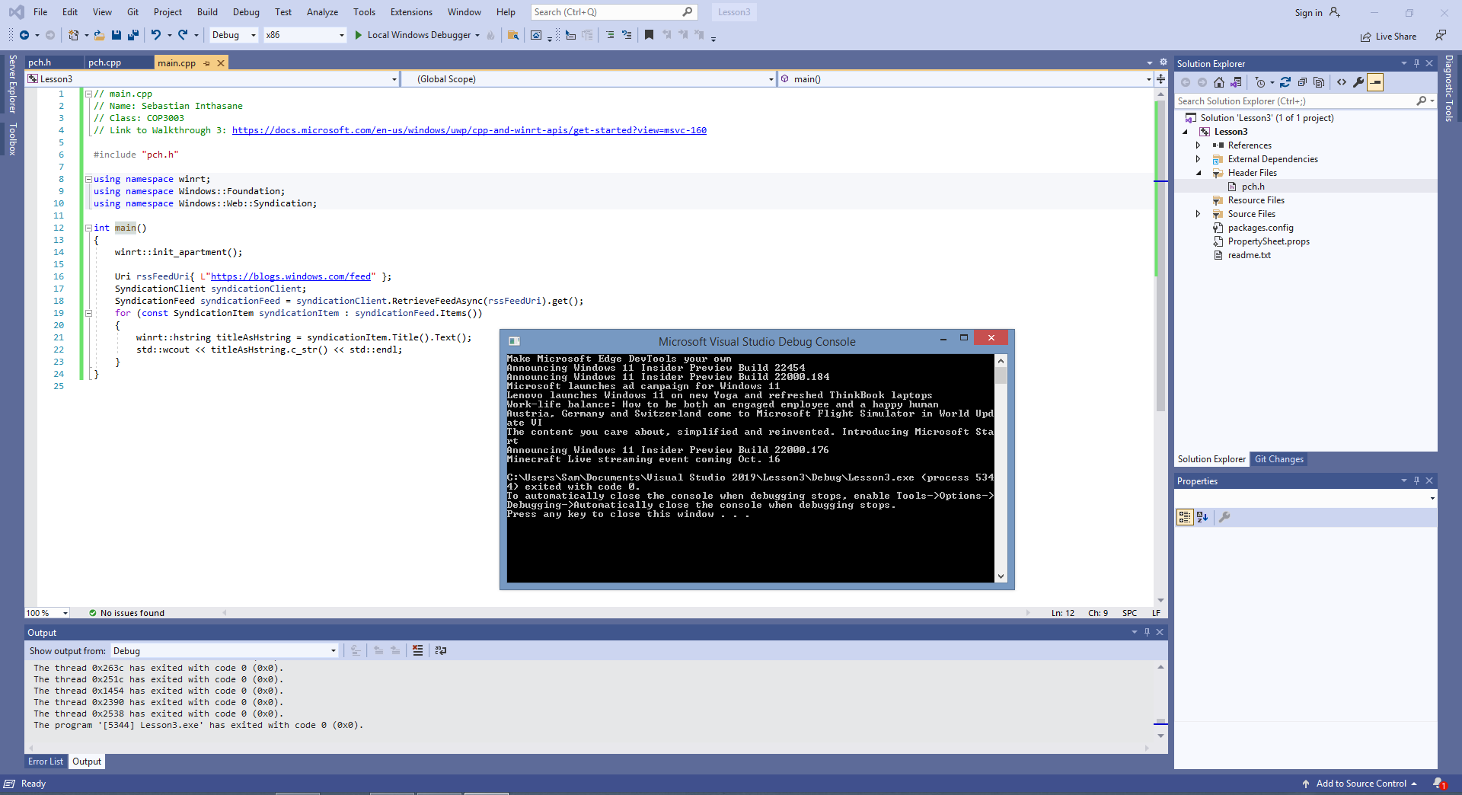1462x795 pixels.
Task: Switch to the Git Changes tab
Action: click(x=1278, y=459)
